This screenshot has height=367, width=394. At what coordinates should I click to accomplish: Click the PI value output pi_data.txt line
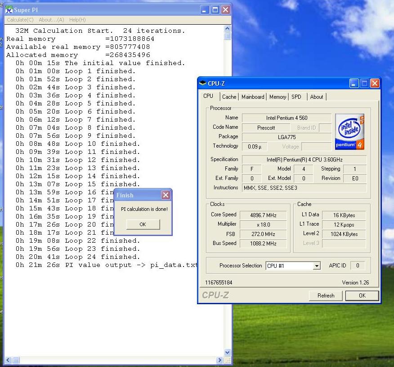click(107, 265)
